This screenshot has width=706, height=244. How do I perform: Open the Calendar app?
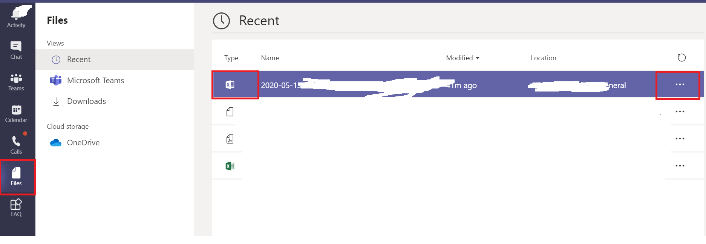[16, 114]
